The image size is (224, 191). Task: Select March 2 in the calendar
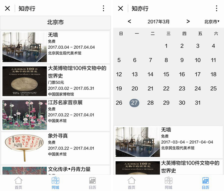[x=182, y=46]
